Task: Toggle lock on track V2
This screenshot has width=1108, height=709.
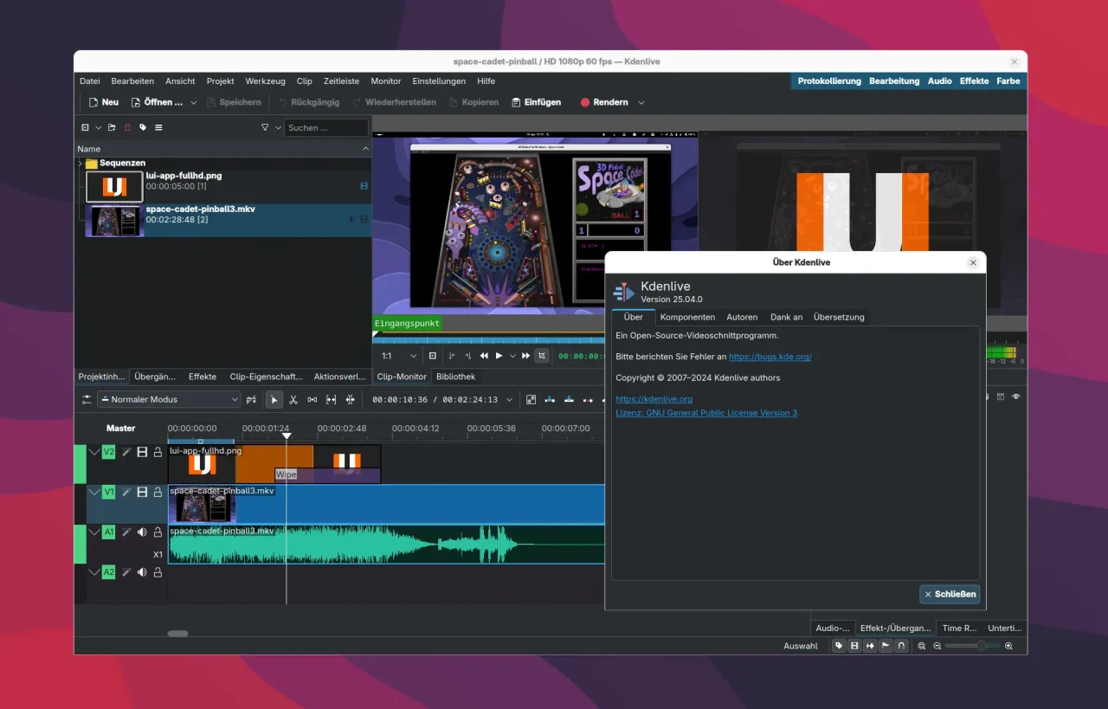Action: (x=158, y=452)
